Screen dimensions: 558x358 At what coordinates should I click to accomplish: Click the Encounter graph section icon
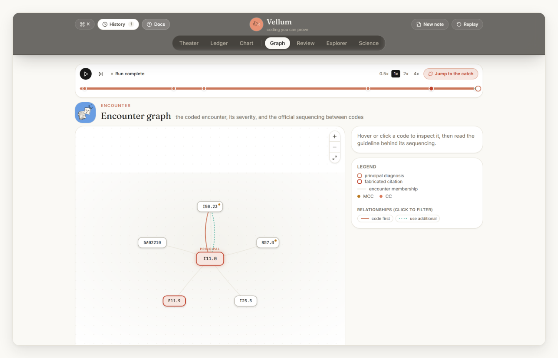click(x=85, y=113)
